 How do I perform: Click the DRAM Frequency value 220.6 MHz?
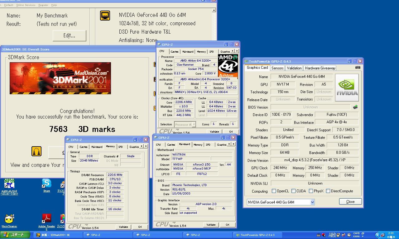[115, 175]
